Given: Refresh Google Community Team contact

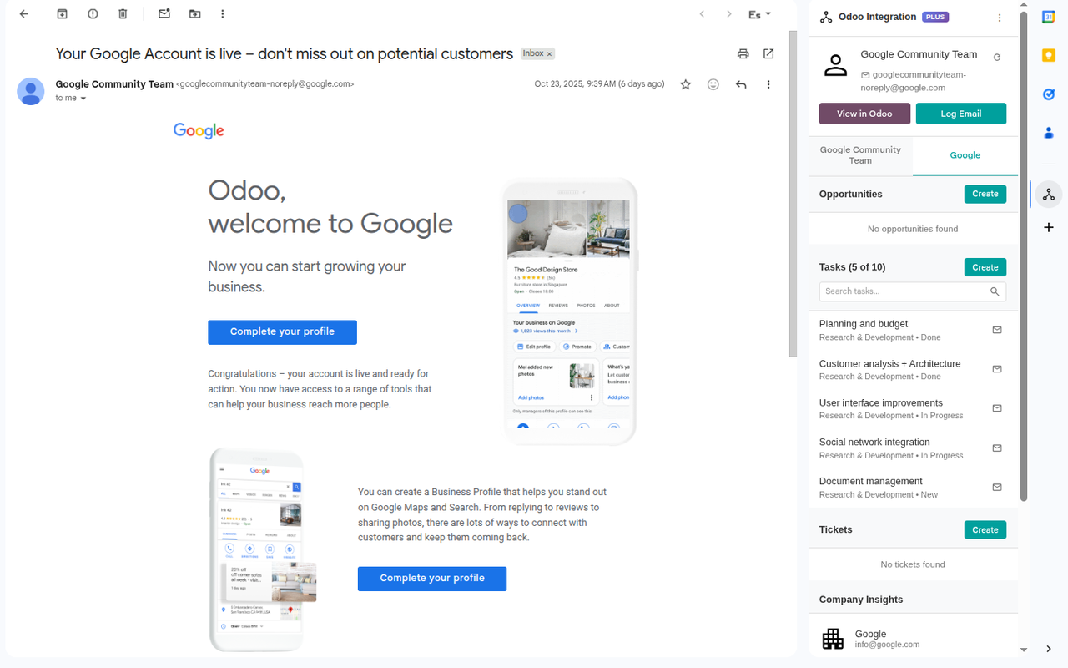Looking at the screenshot, I should click(997, 57).
